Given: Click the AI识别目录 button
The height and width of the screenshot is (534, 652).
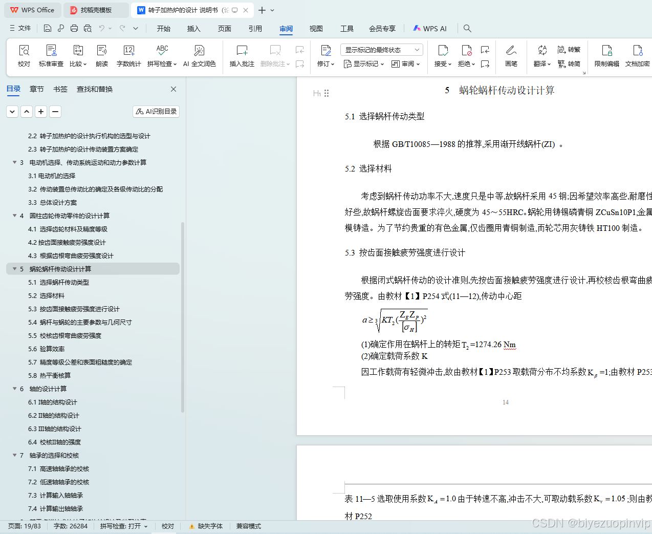Looking at the screenshot, I should coord(156,111).
